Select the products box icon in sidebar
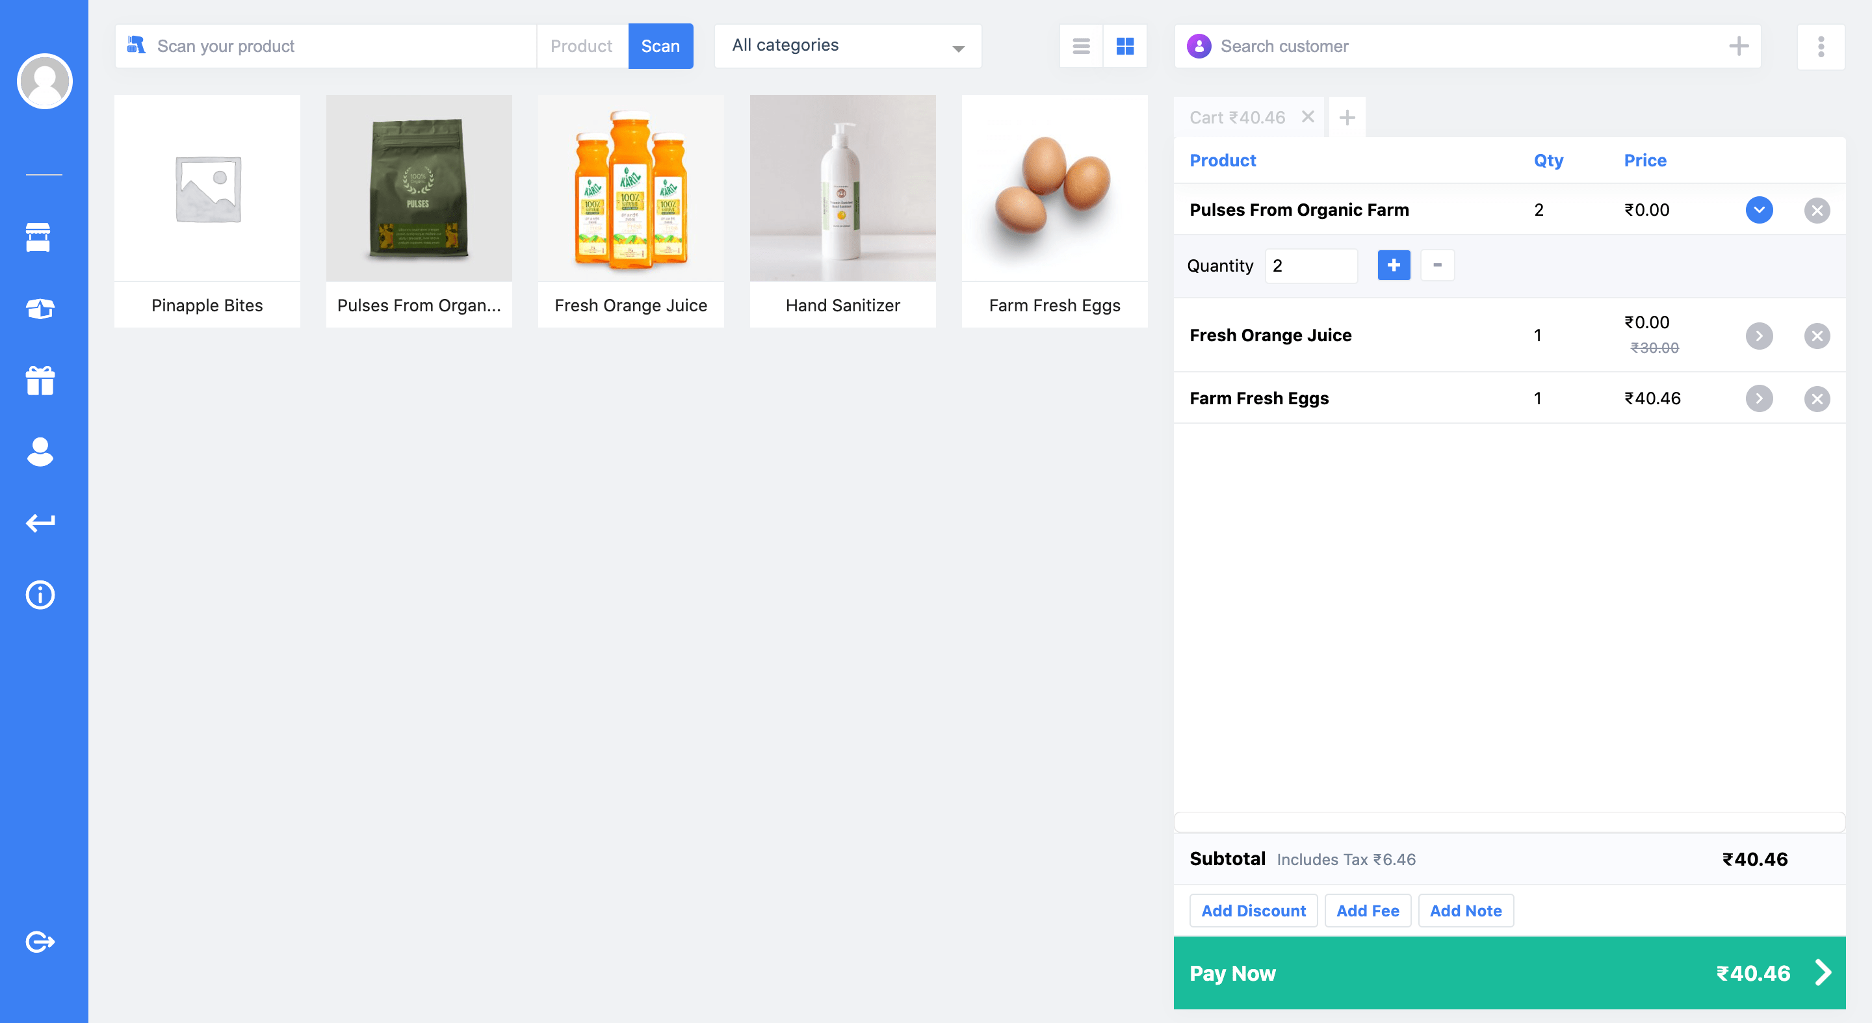1872x1023 pixels. click(40, 308)
